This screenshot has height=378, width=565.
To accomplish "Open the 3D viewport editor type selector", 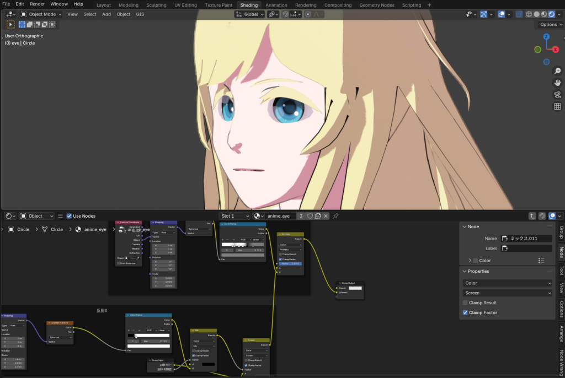I will 11,14.
